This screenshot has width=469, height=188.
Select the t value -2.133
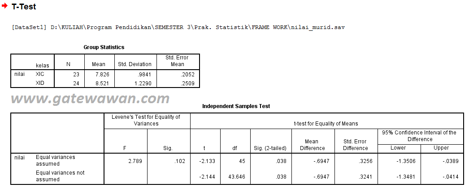tap(207, 161)
